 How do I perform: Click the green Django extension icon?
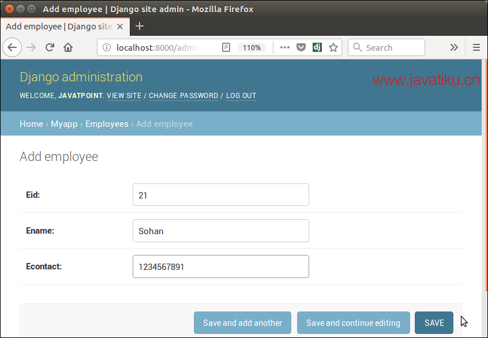pos(317,47)
